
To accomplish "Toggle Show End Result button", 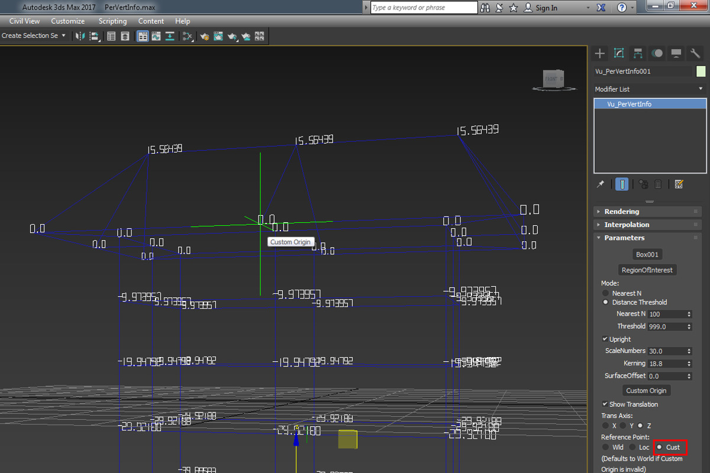I will 621,184.
